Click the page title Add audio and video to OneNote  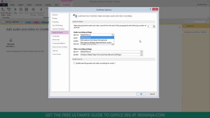coord(28,29)
